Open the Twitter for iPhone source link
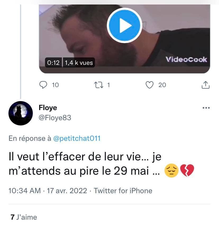Image resolution: width=219 pixels, height=226 pixels. (123, 191)
